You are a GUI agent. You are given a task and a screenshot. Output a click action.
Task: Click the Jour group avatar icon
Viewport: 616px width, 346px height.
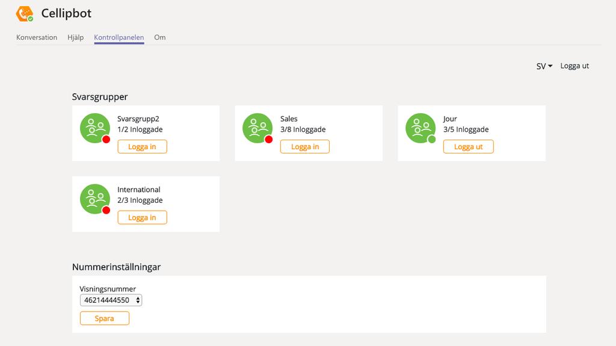(x=420, y=128)
